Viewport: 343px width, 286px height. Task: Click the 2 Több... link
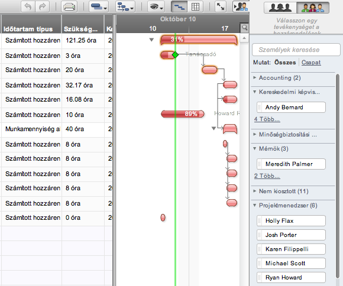click(267, 176)
